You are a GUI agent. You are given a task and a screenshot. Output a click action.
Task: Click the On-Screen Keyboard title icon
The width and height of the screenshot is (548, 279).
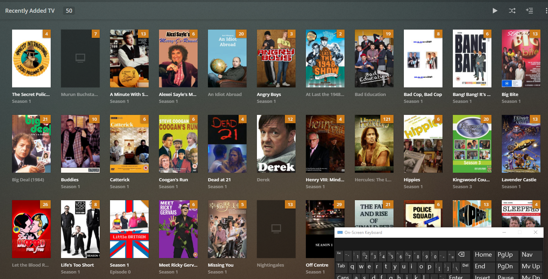(340, 233)
